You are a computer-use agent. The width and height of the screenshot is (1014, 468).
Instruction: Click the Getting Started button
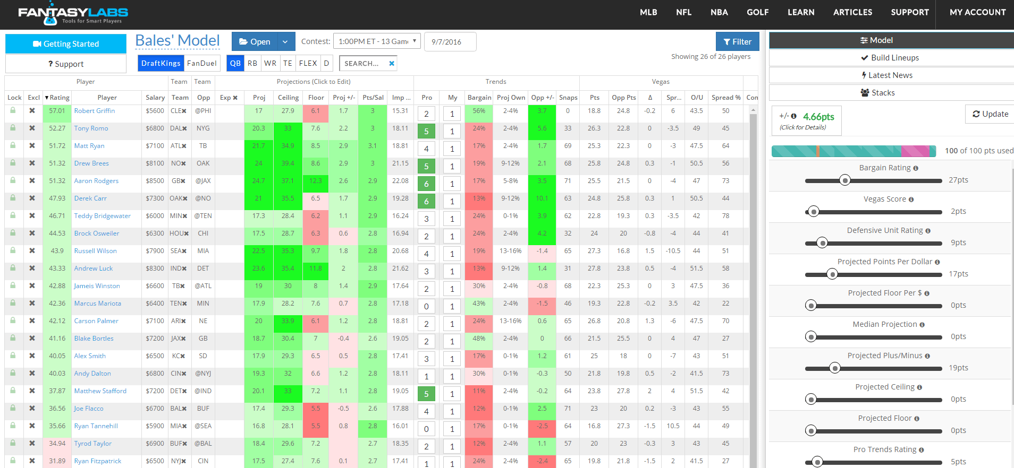click(x=66, y=44)
